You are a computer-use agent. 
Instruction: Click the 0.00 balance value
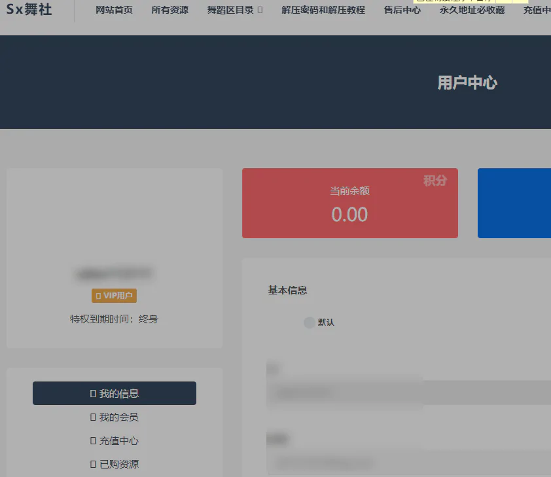pyautogui.click(x=349, y=214)
